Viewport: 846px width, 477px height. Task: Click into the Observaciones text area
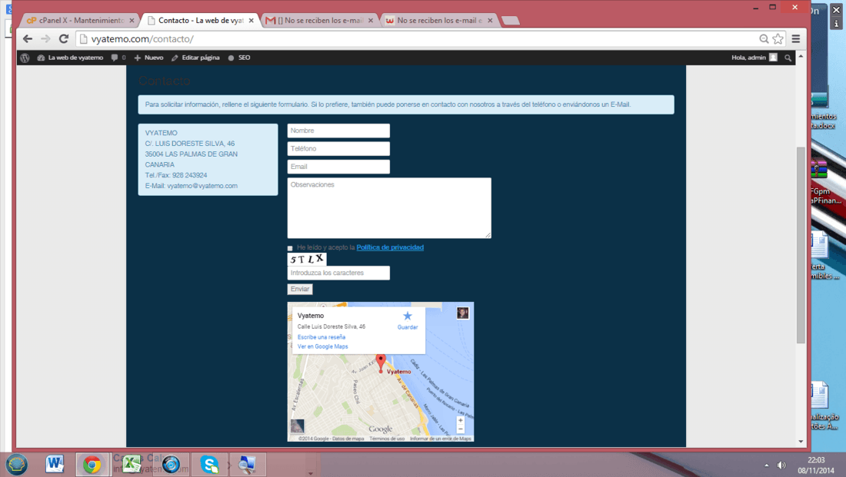389,208
